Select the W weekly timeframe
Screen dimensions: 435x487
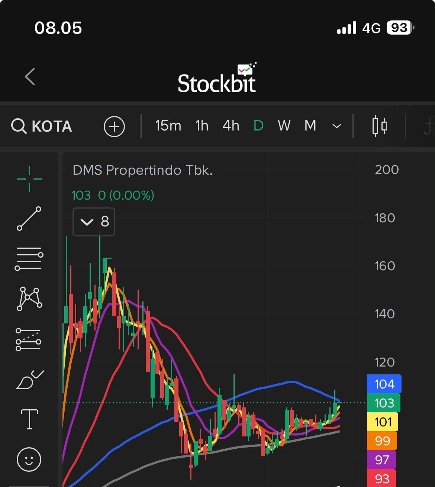tap(284, 126)
